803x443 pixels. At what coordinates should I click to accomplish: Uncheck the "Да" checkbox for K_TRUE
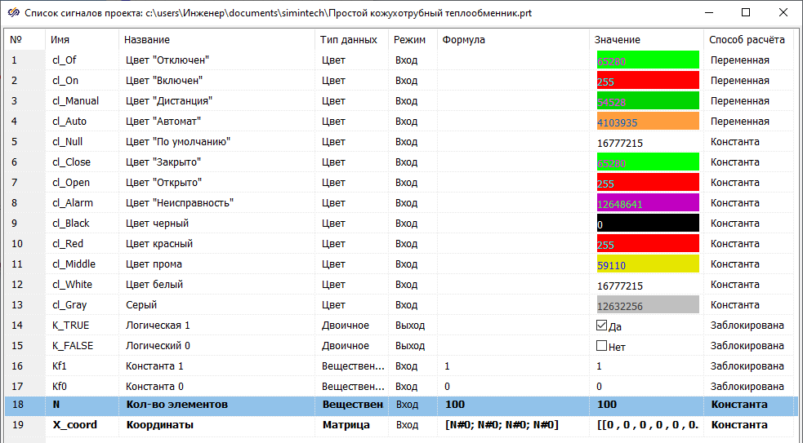click(x=602, y=326)
